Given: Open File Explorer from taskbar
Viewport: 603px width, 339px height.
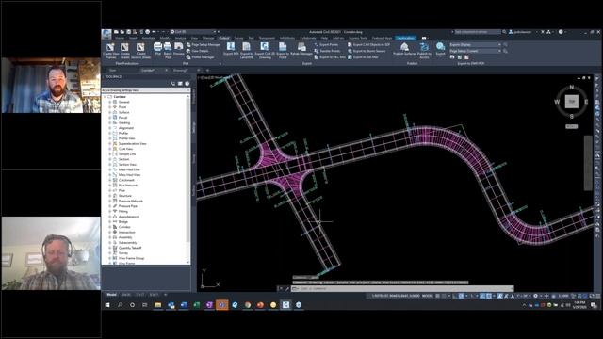Looking at the screenshot, I should (157, 305).
